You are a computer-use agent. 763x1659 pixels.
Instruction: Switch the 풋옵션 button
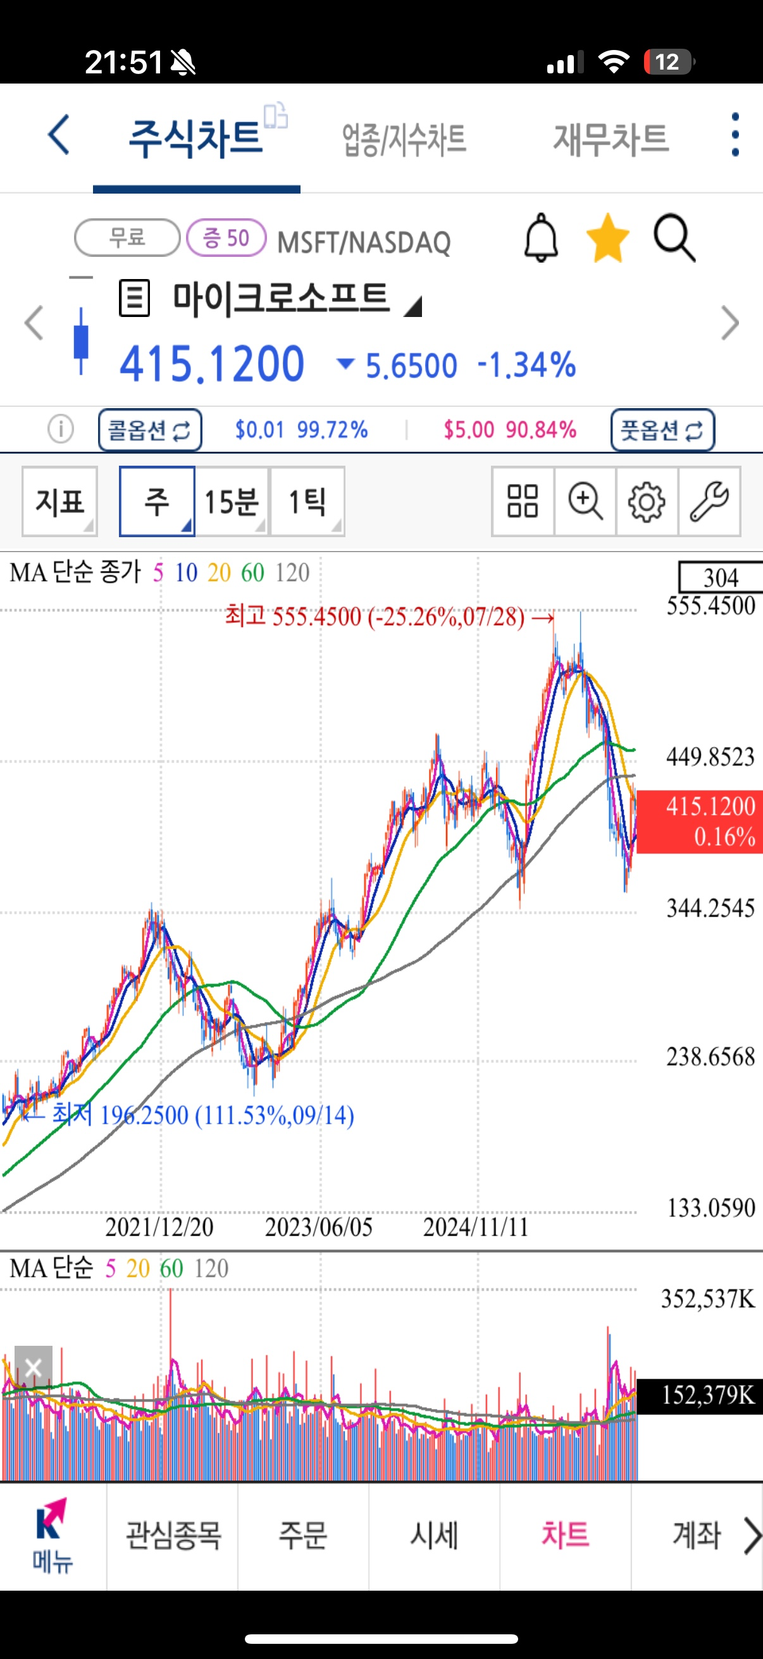pyautogui.click(x=662, y=430)
